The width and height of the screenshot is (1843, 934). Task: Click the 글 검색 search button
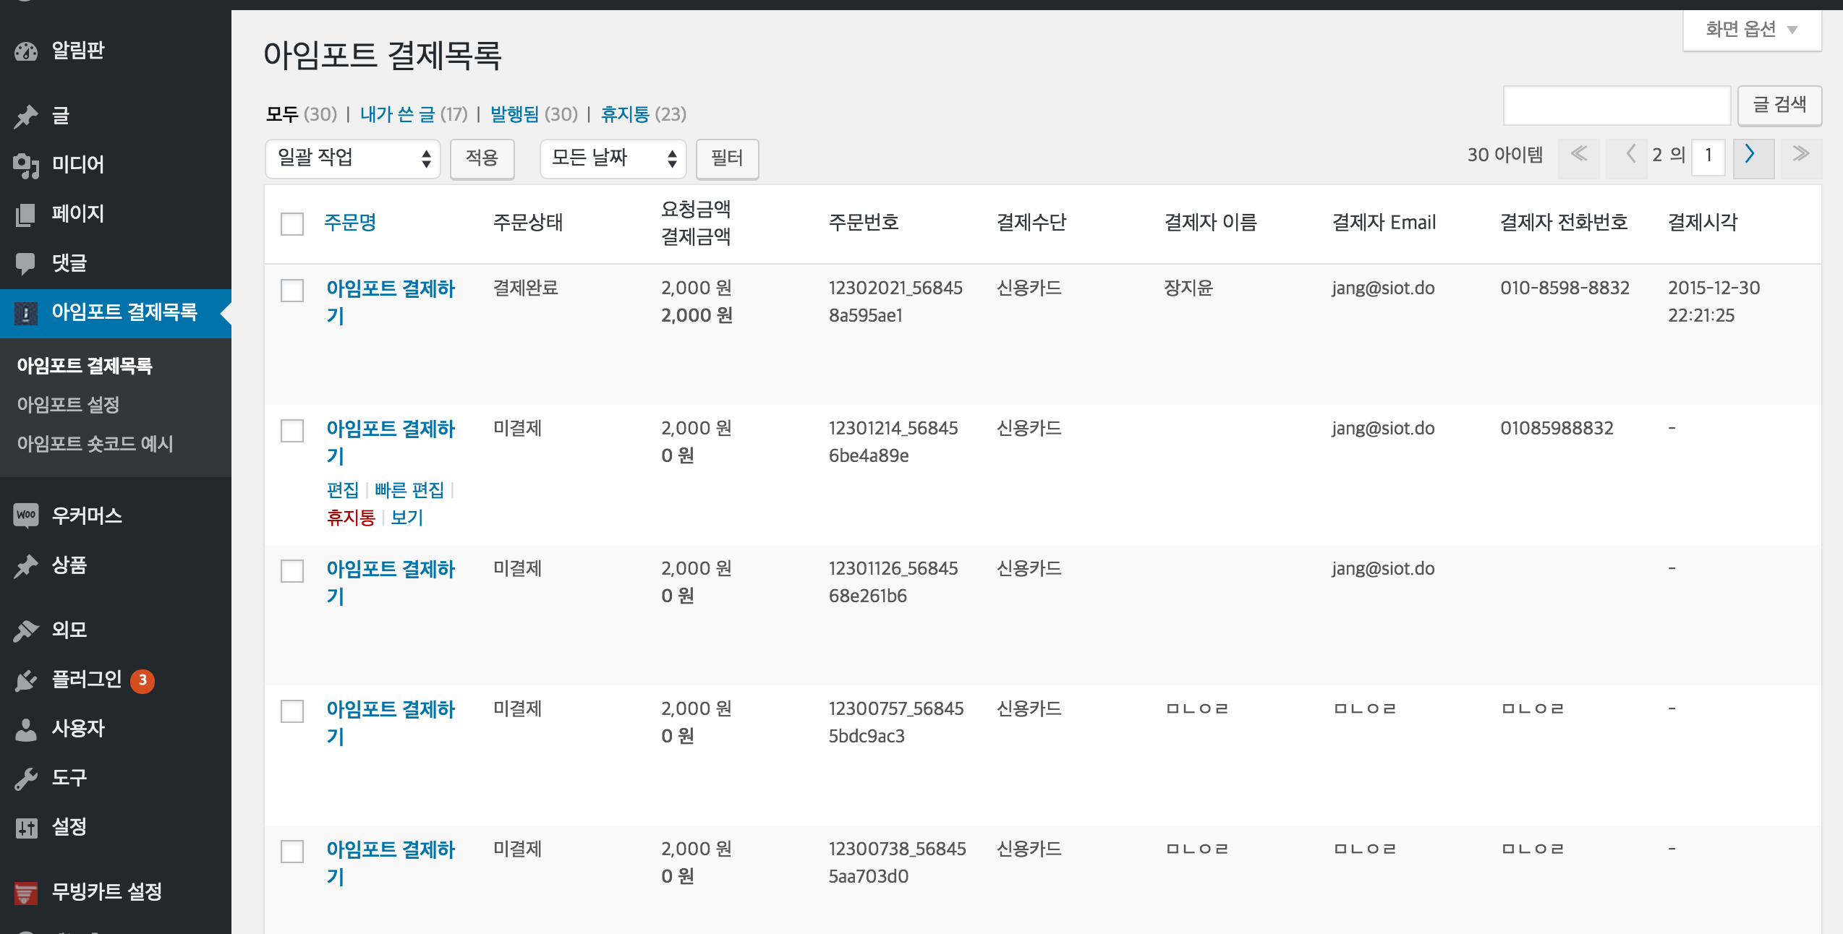[1779, 106]
